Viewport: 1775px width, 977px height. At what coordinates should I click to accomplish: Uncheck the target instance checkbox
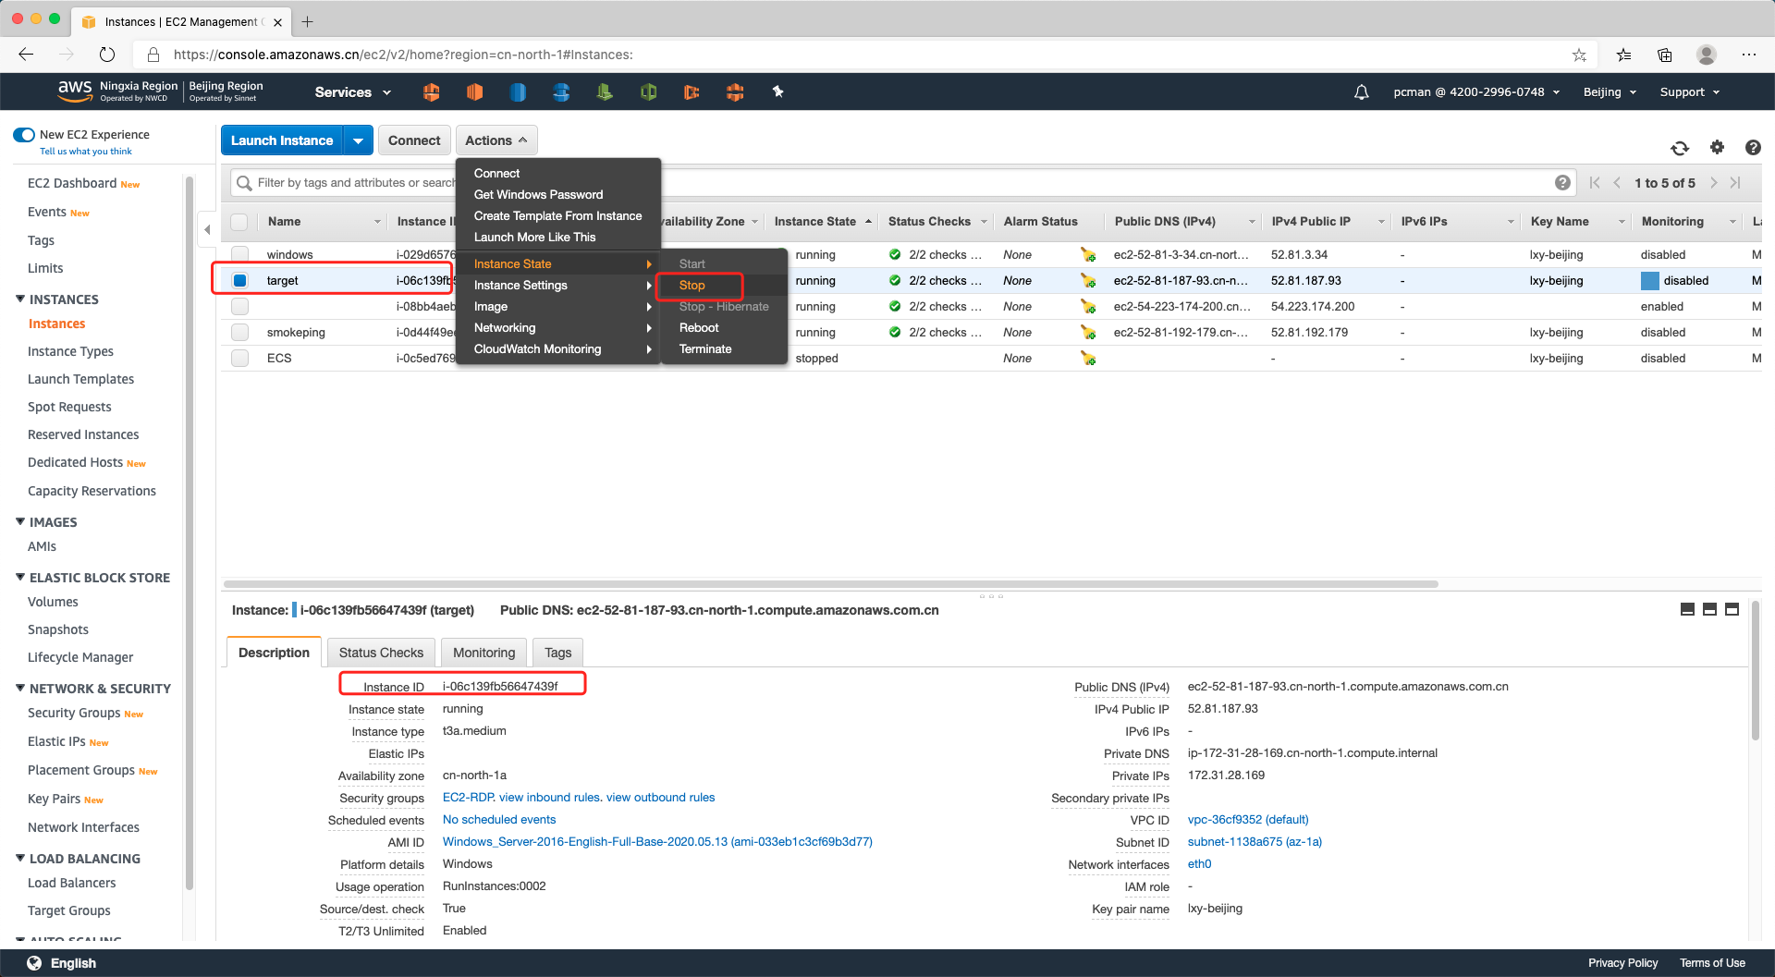240,281
